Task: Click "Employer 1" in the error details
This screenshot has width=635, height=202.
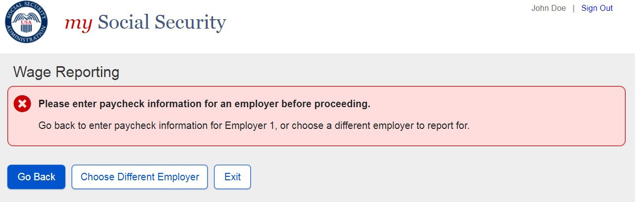Action: pos(249,125)
